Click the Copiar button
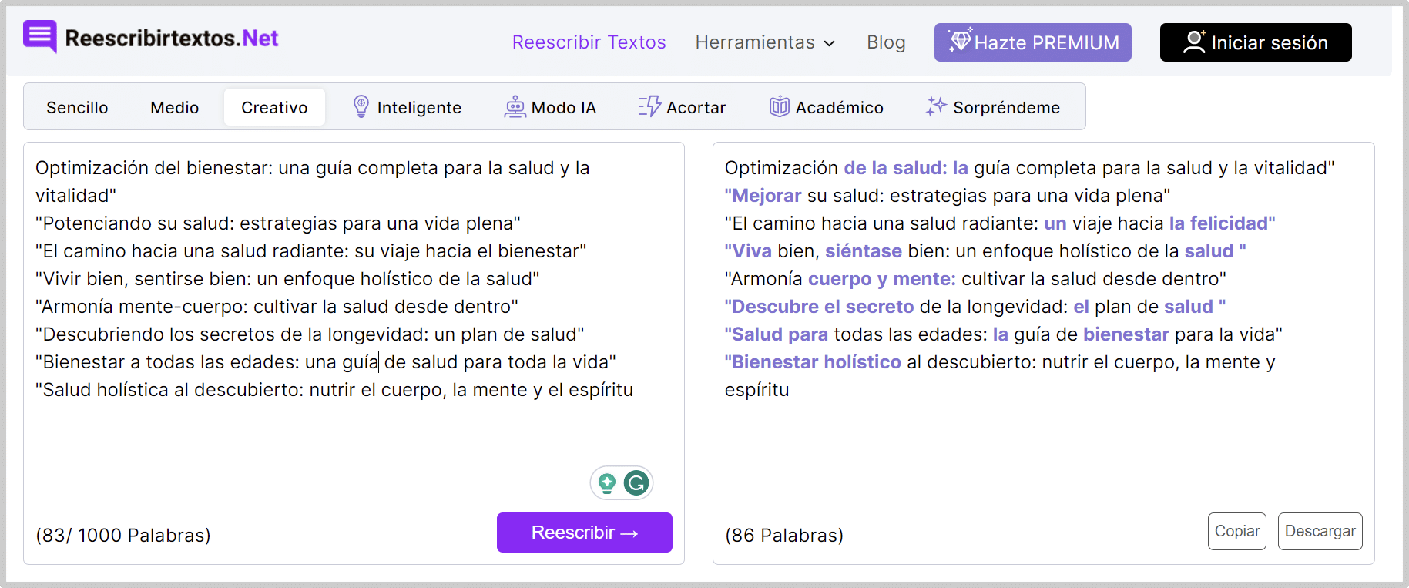The width and height of the screenshot is (1409, 588). coord(1237,531)
